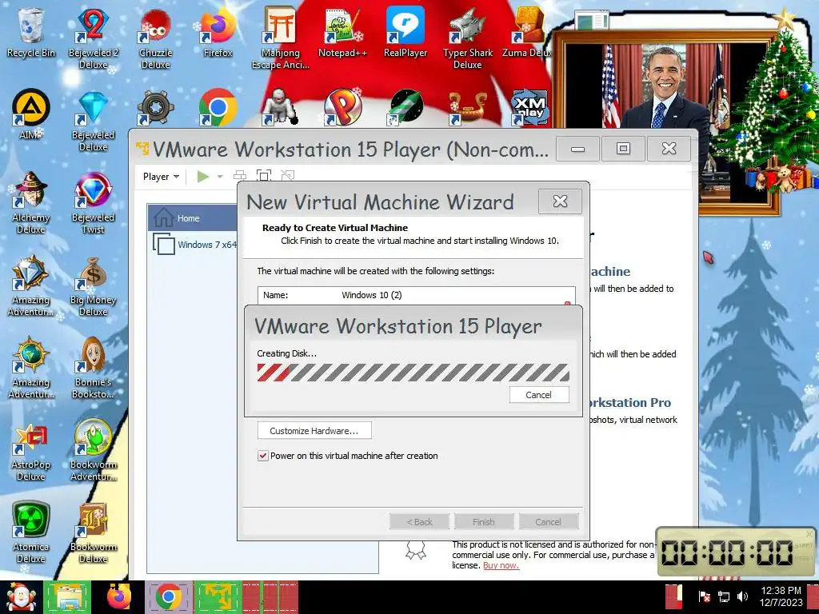Click the Creating Disk progress bar
The height and width of the screenshot is (614, 819).
click(x=413, y=373)
